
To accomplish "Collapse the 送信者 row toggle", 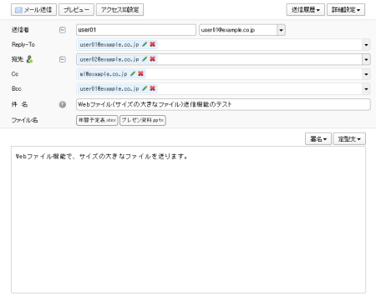I will (63, 30).
